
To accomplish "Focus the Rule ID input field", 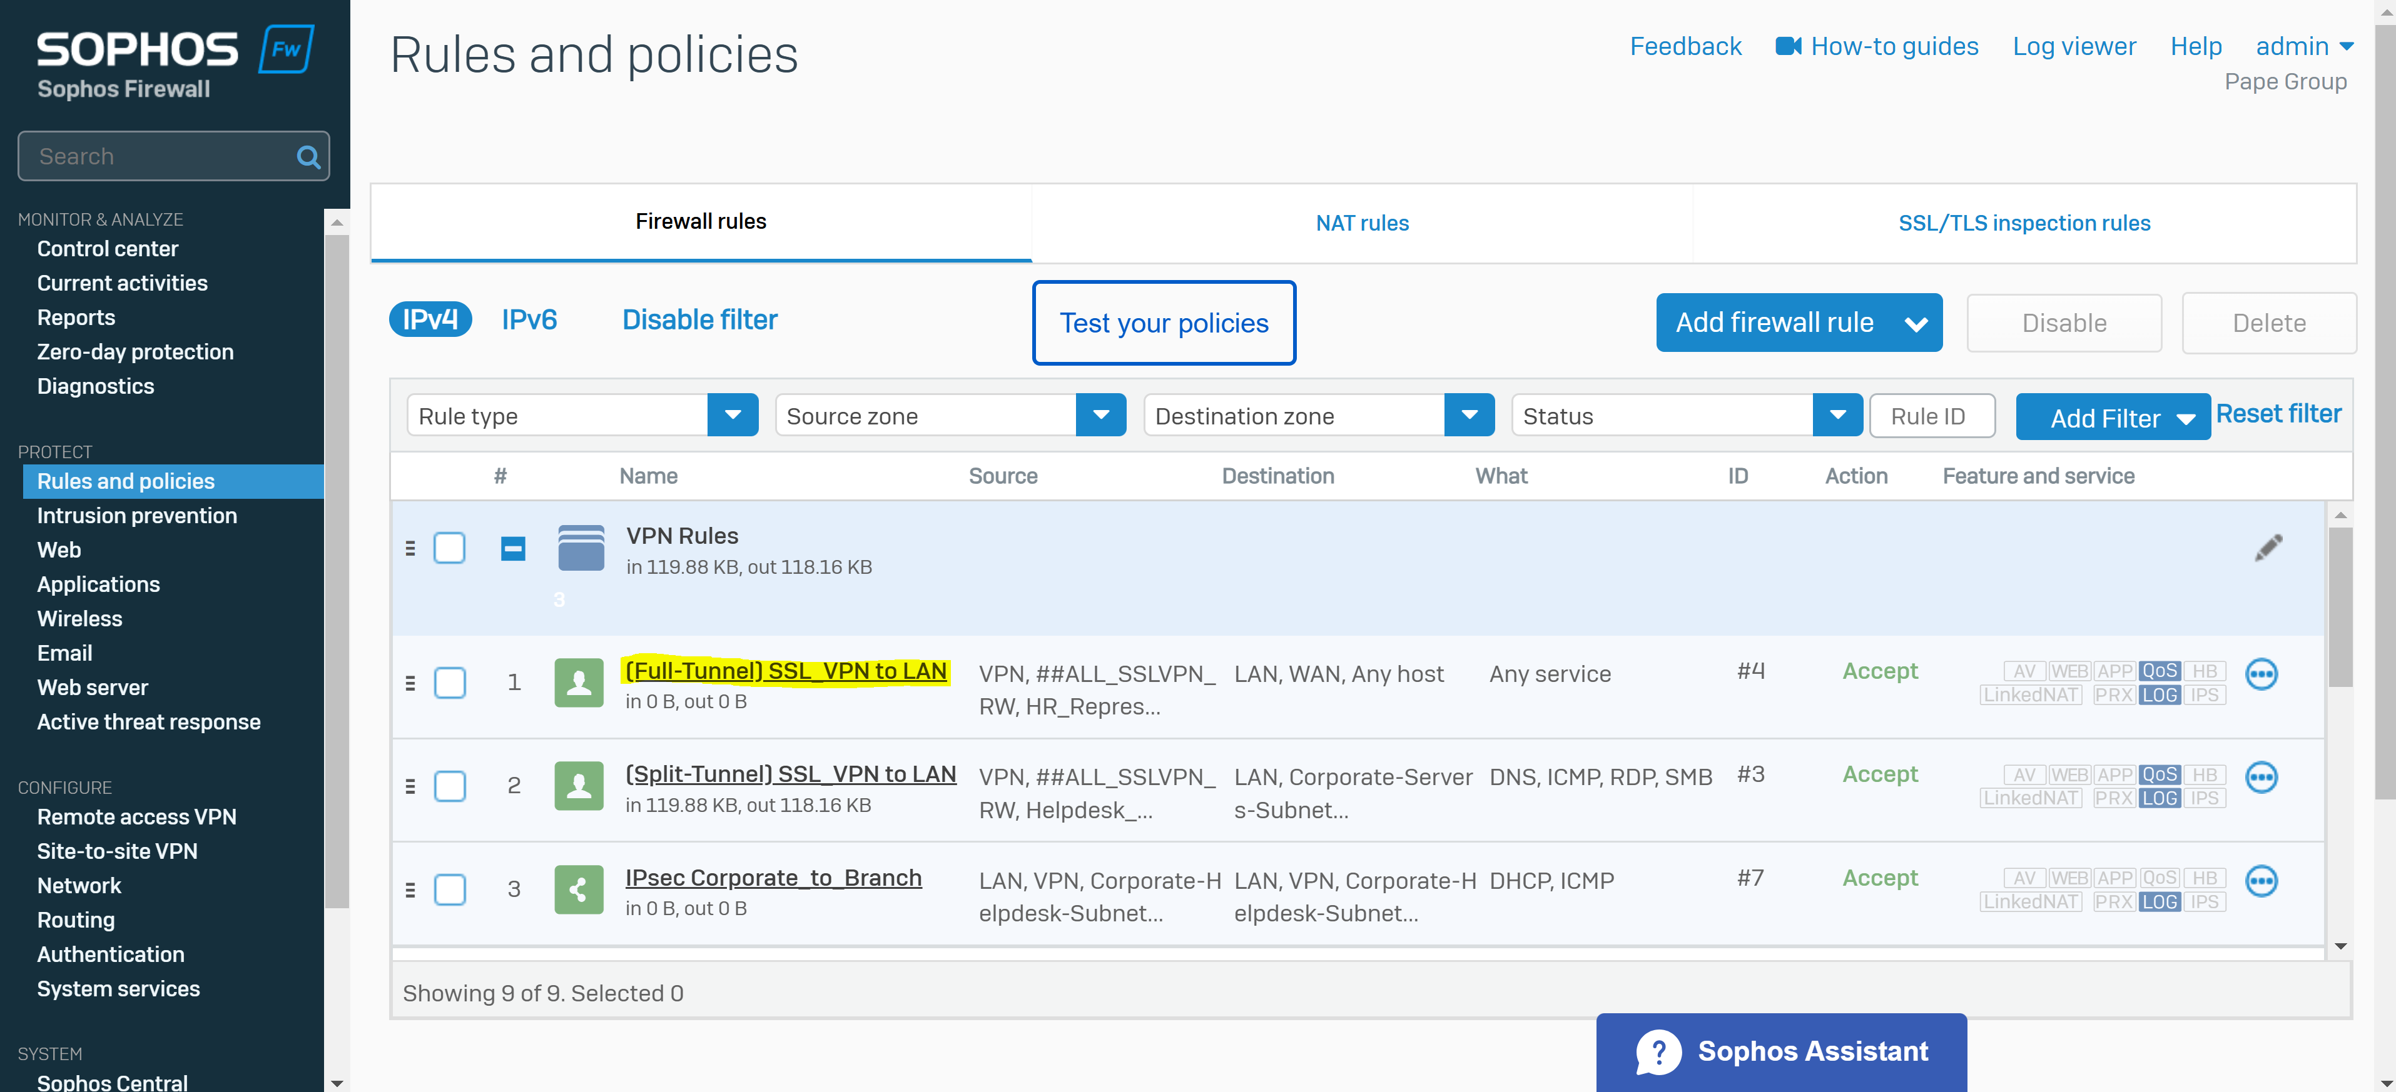I will [1932, 416].
